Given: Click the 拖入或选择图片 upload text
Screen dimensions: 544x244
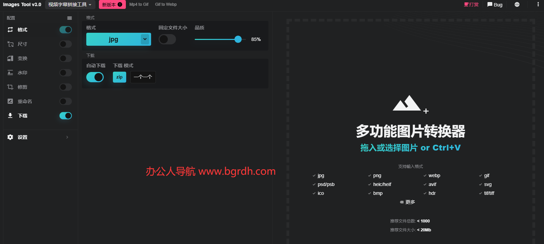Looking at the screenshot, I should pyautogui.click(x=411, y=148).
